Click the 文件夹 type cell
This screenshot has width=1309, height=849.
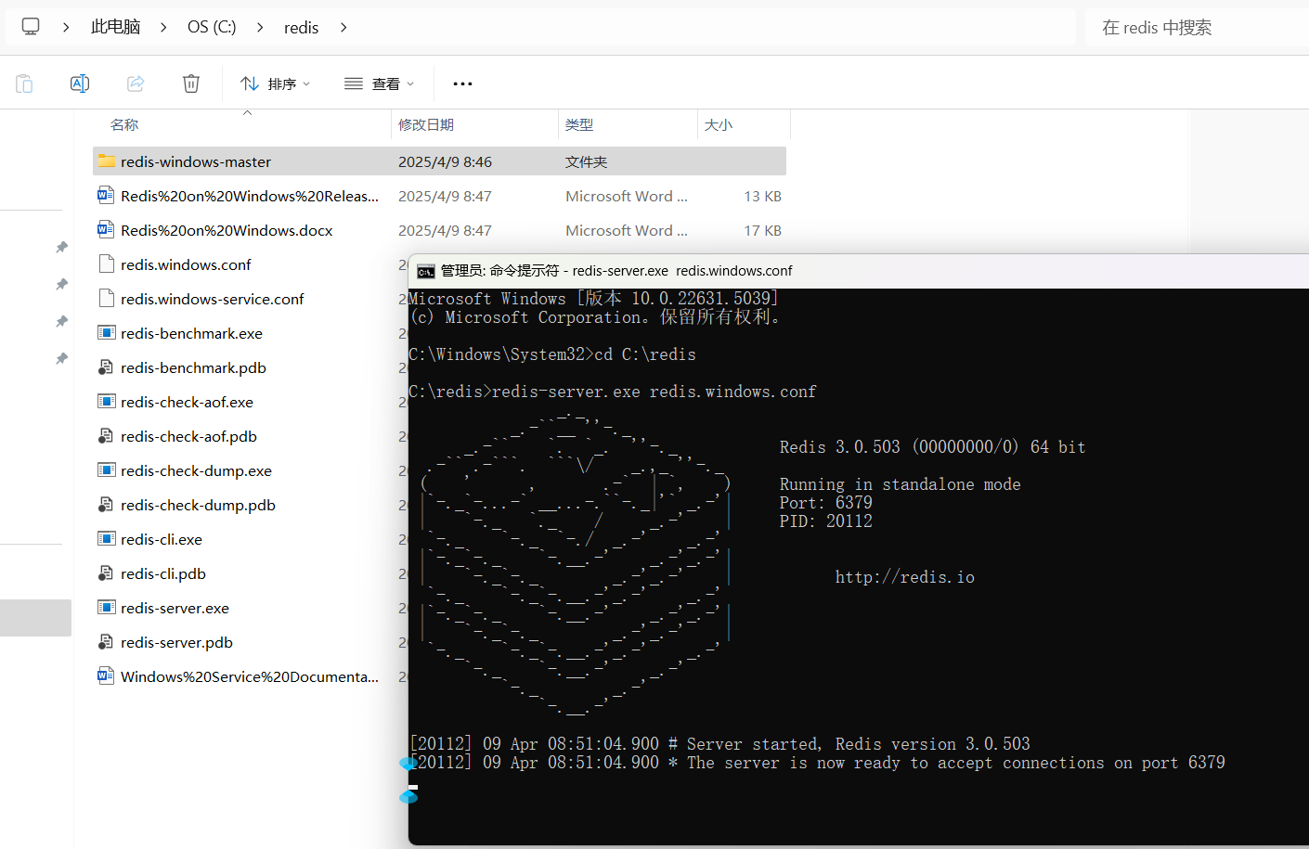pyautogui.click(x=586, y=161)
